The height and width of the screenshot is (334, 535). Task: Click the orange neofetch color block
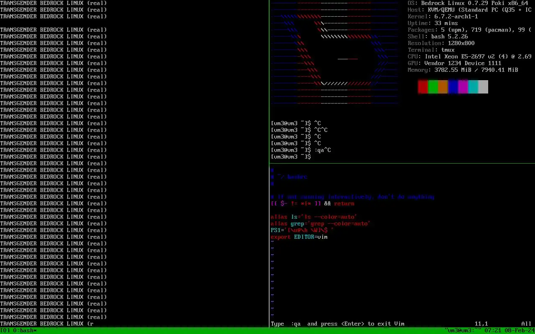pos(443,87)
